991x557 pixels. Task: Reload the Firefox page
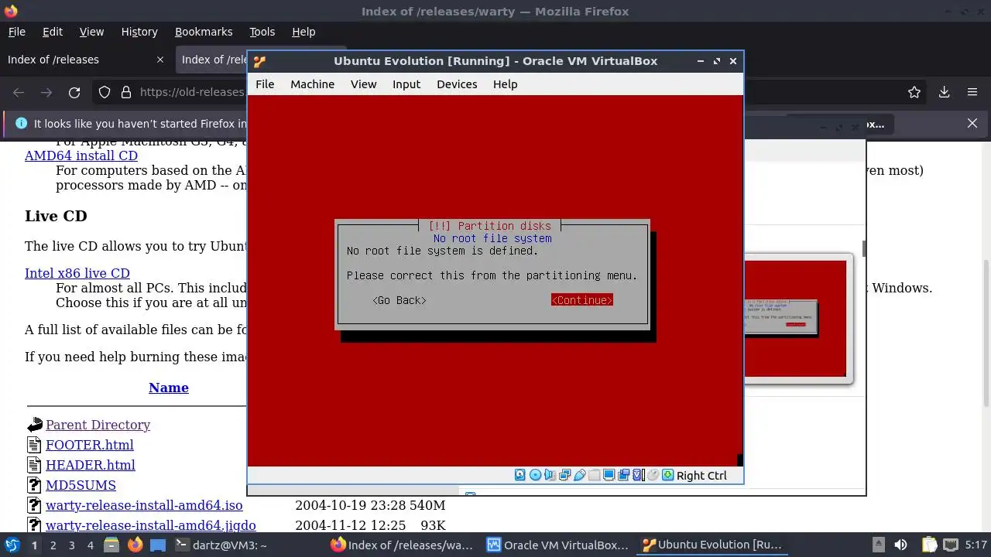[74, 92]
